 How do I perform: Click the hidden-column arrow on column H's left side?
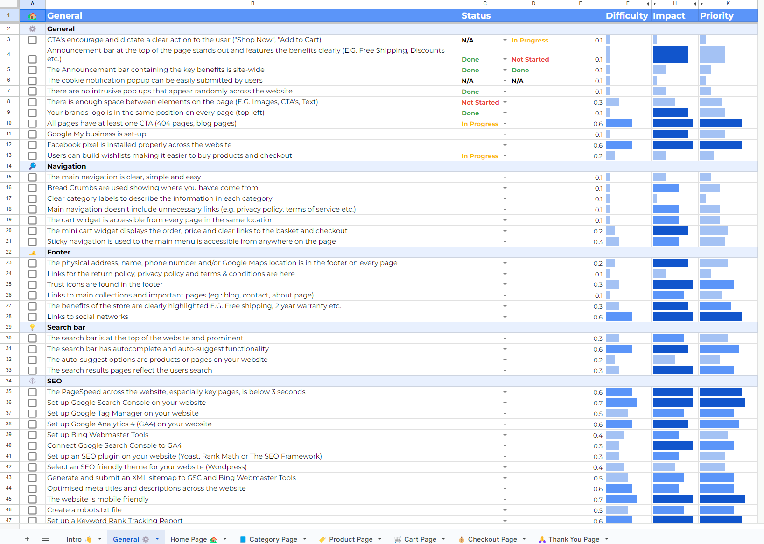(x=655, y=4)
